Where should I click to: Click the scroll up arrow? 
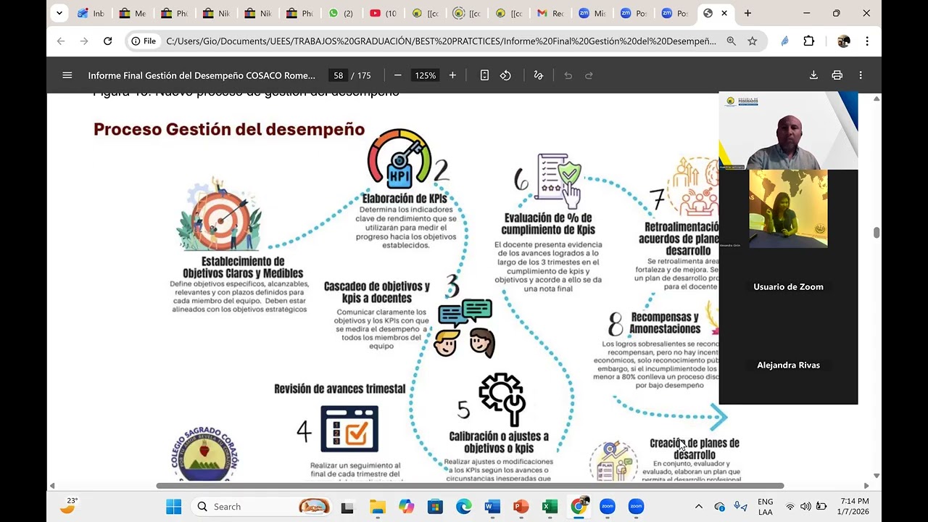tap(877, 99)
